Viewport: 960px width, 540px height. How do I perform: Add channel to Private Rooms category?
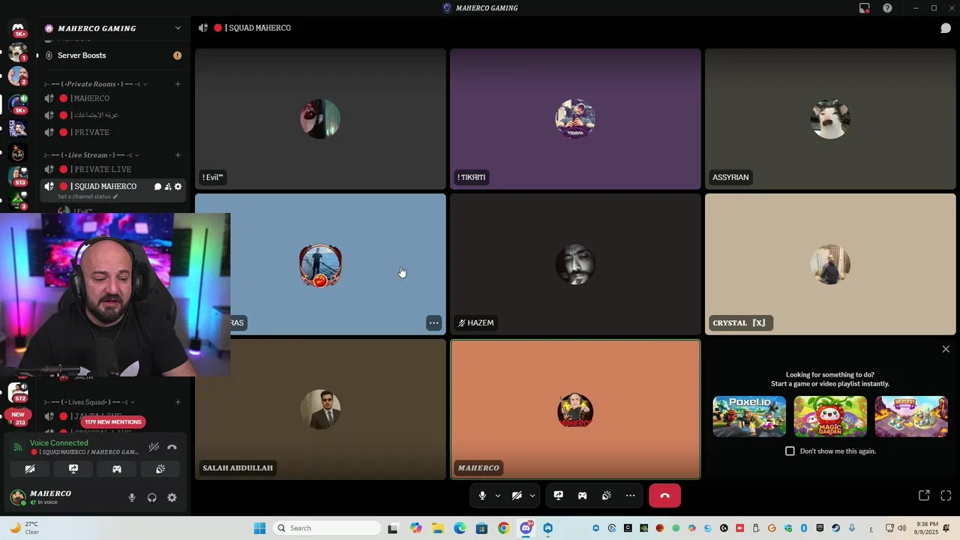point(178,84)
